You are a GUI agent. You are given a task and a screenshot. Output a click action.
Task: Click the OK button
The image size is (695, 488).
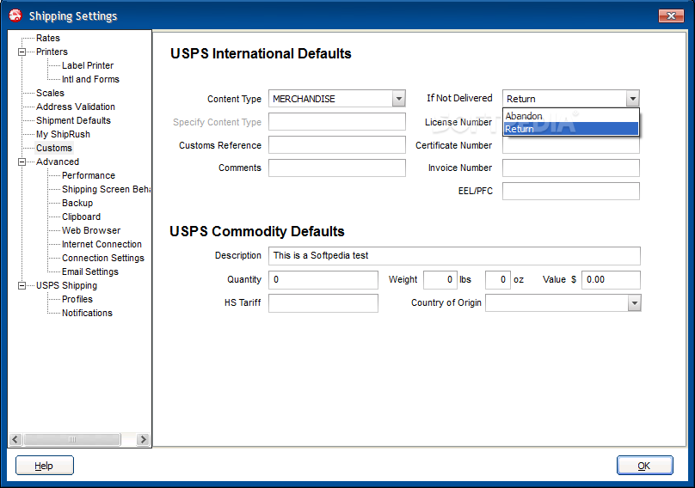[644, 466]
